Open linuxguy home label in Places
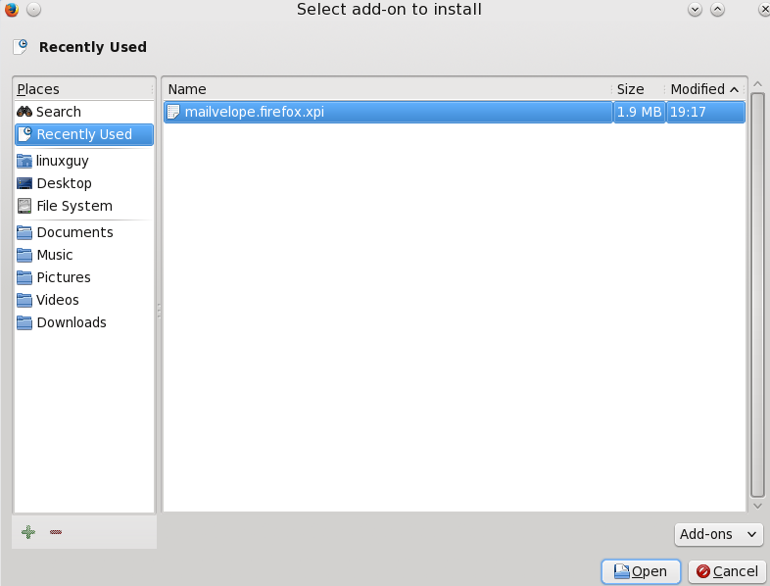 click(63, 161)
